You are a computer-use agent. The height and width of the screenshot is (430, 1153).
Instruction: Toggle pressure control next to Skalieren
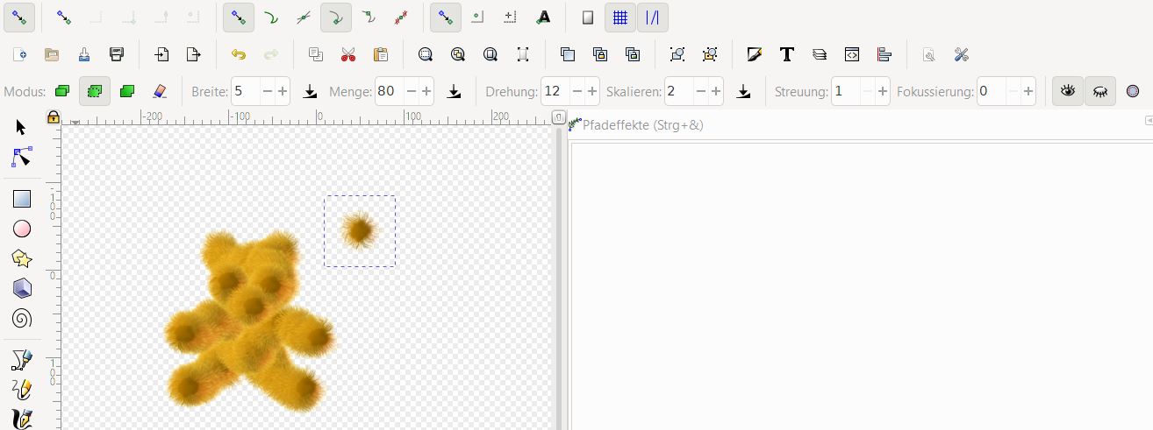coord(743,91)
